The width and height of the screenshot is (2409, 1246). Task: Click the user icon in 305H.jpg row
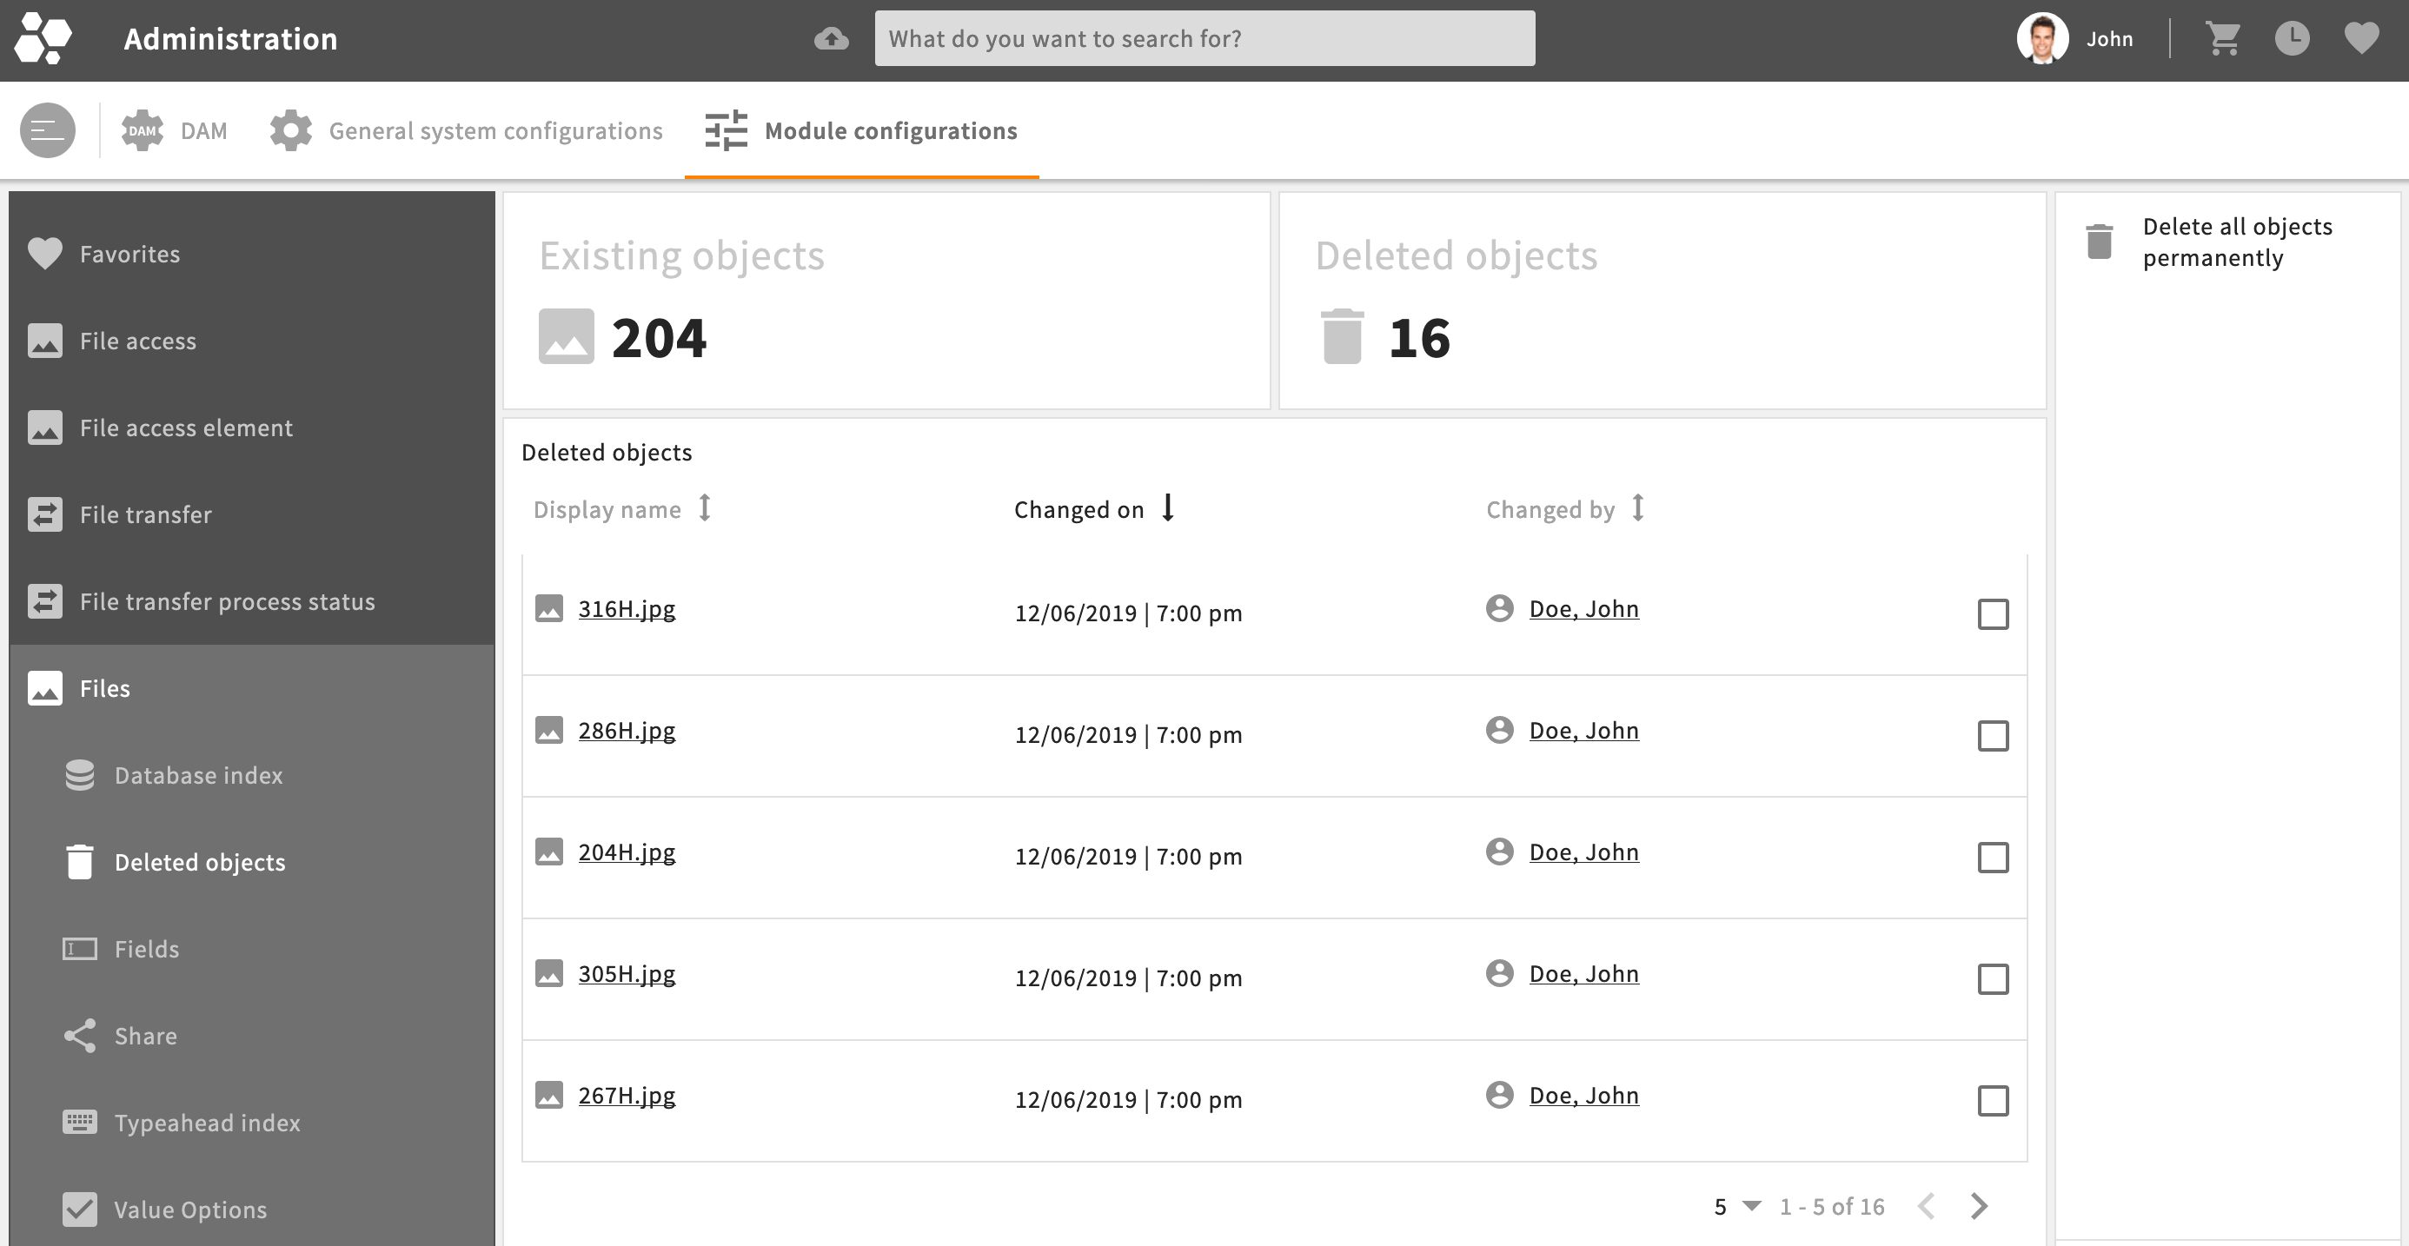(x=1499, y=973)
